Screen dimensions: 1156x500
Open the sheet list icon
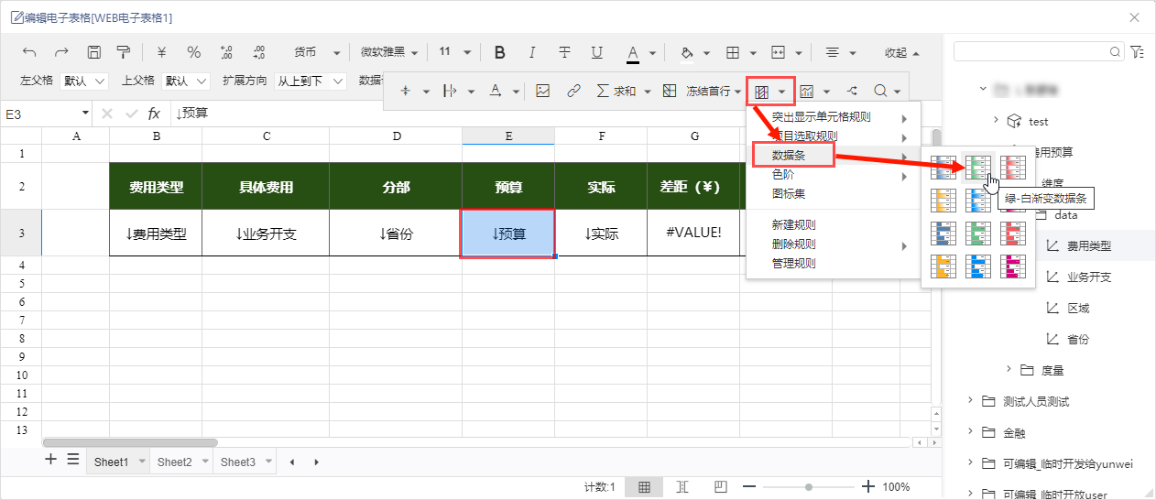pyautogui.click(x=73, y=460)
